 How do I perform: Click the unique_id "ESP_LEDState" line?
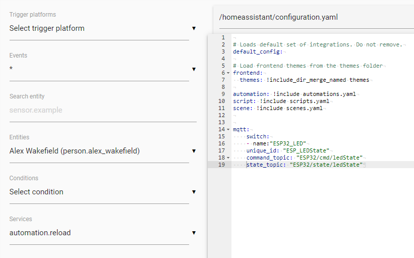[288, 150]
